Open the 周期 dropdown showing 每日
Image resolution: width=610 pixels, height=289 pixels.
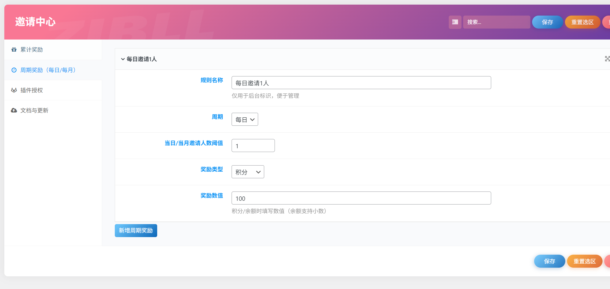coord(245,119)
